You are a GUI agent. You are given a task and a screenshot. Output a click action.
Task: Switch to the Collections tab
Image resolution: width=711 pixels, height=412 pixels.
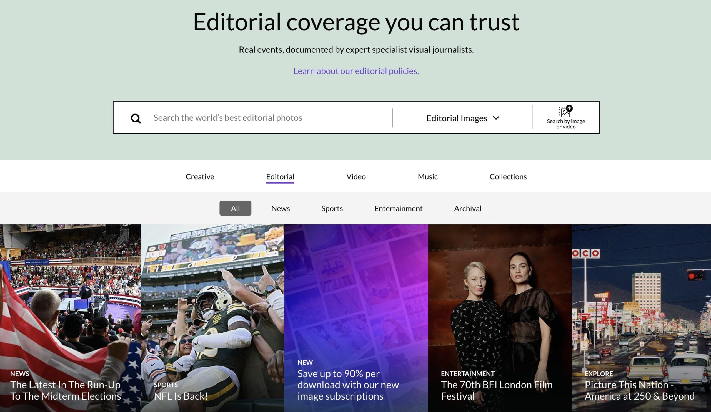508,176
